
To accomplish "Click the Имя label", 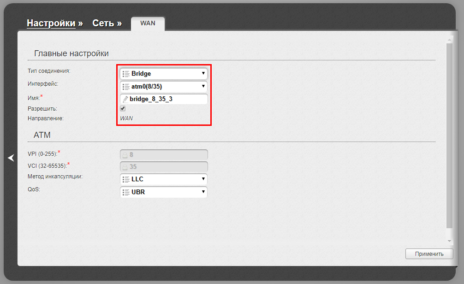I will [x=33, y=98].
